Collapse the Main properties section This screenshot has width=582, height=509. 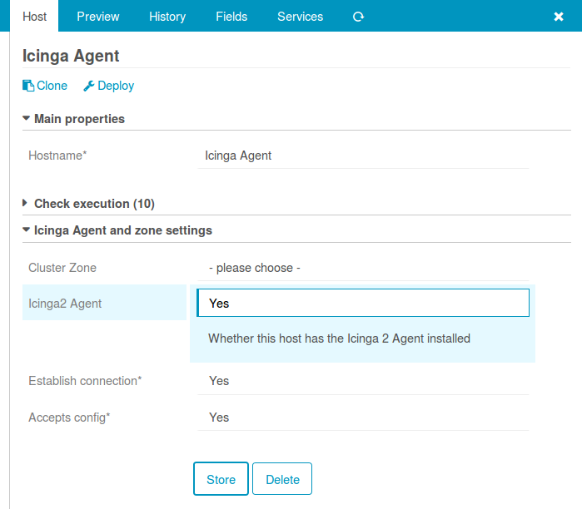pos(73,119)
